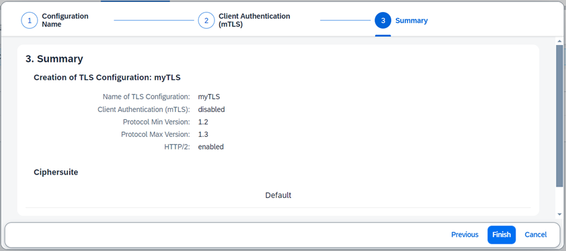Select 'Creation of TLS Configuration: myTLS' heading

coord(107,77)
